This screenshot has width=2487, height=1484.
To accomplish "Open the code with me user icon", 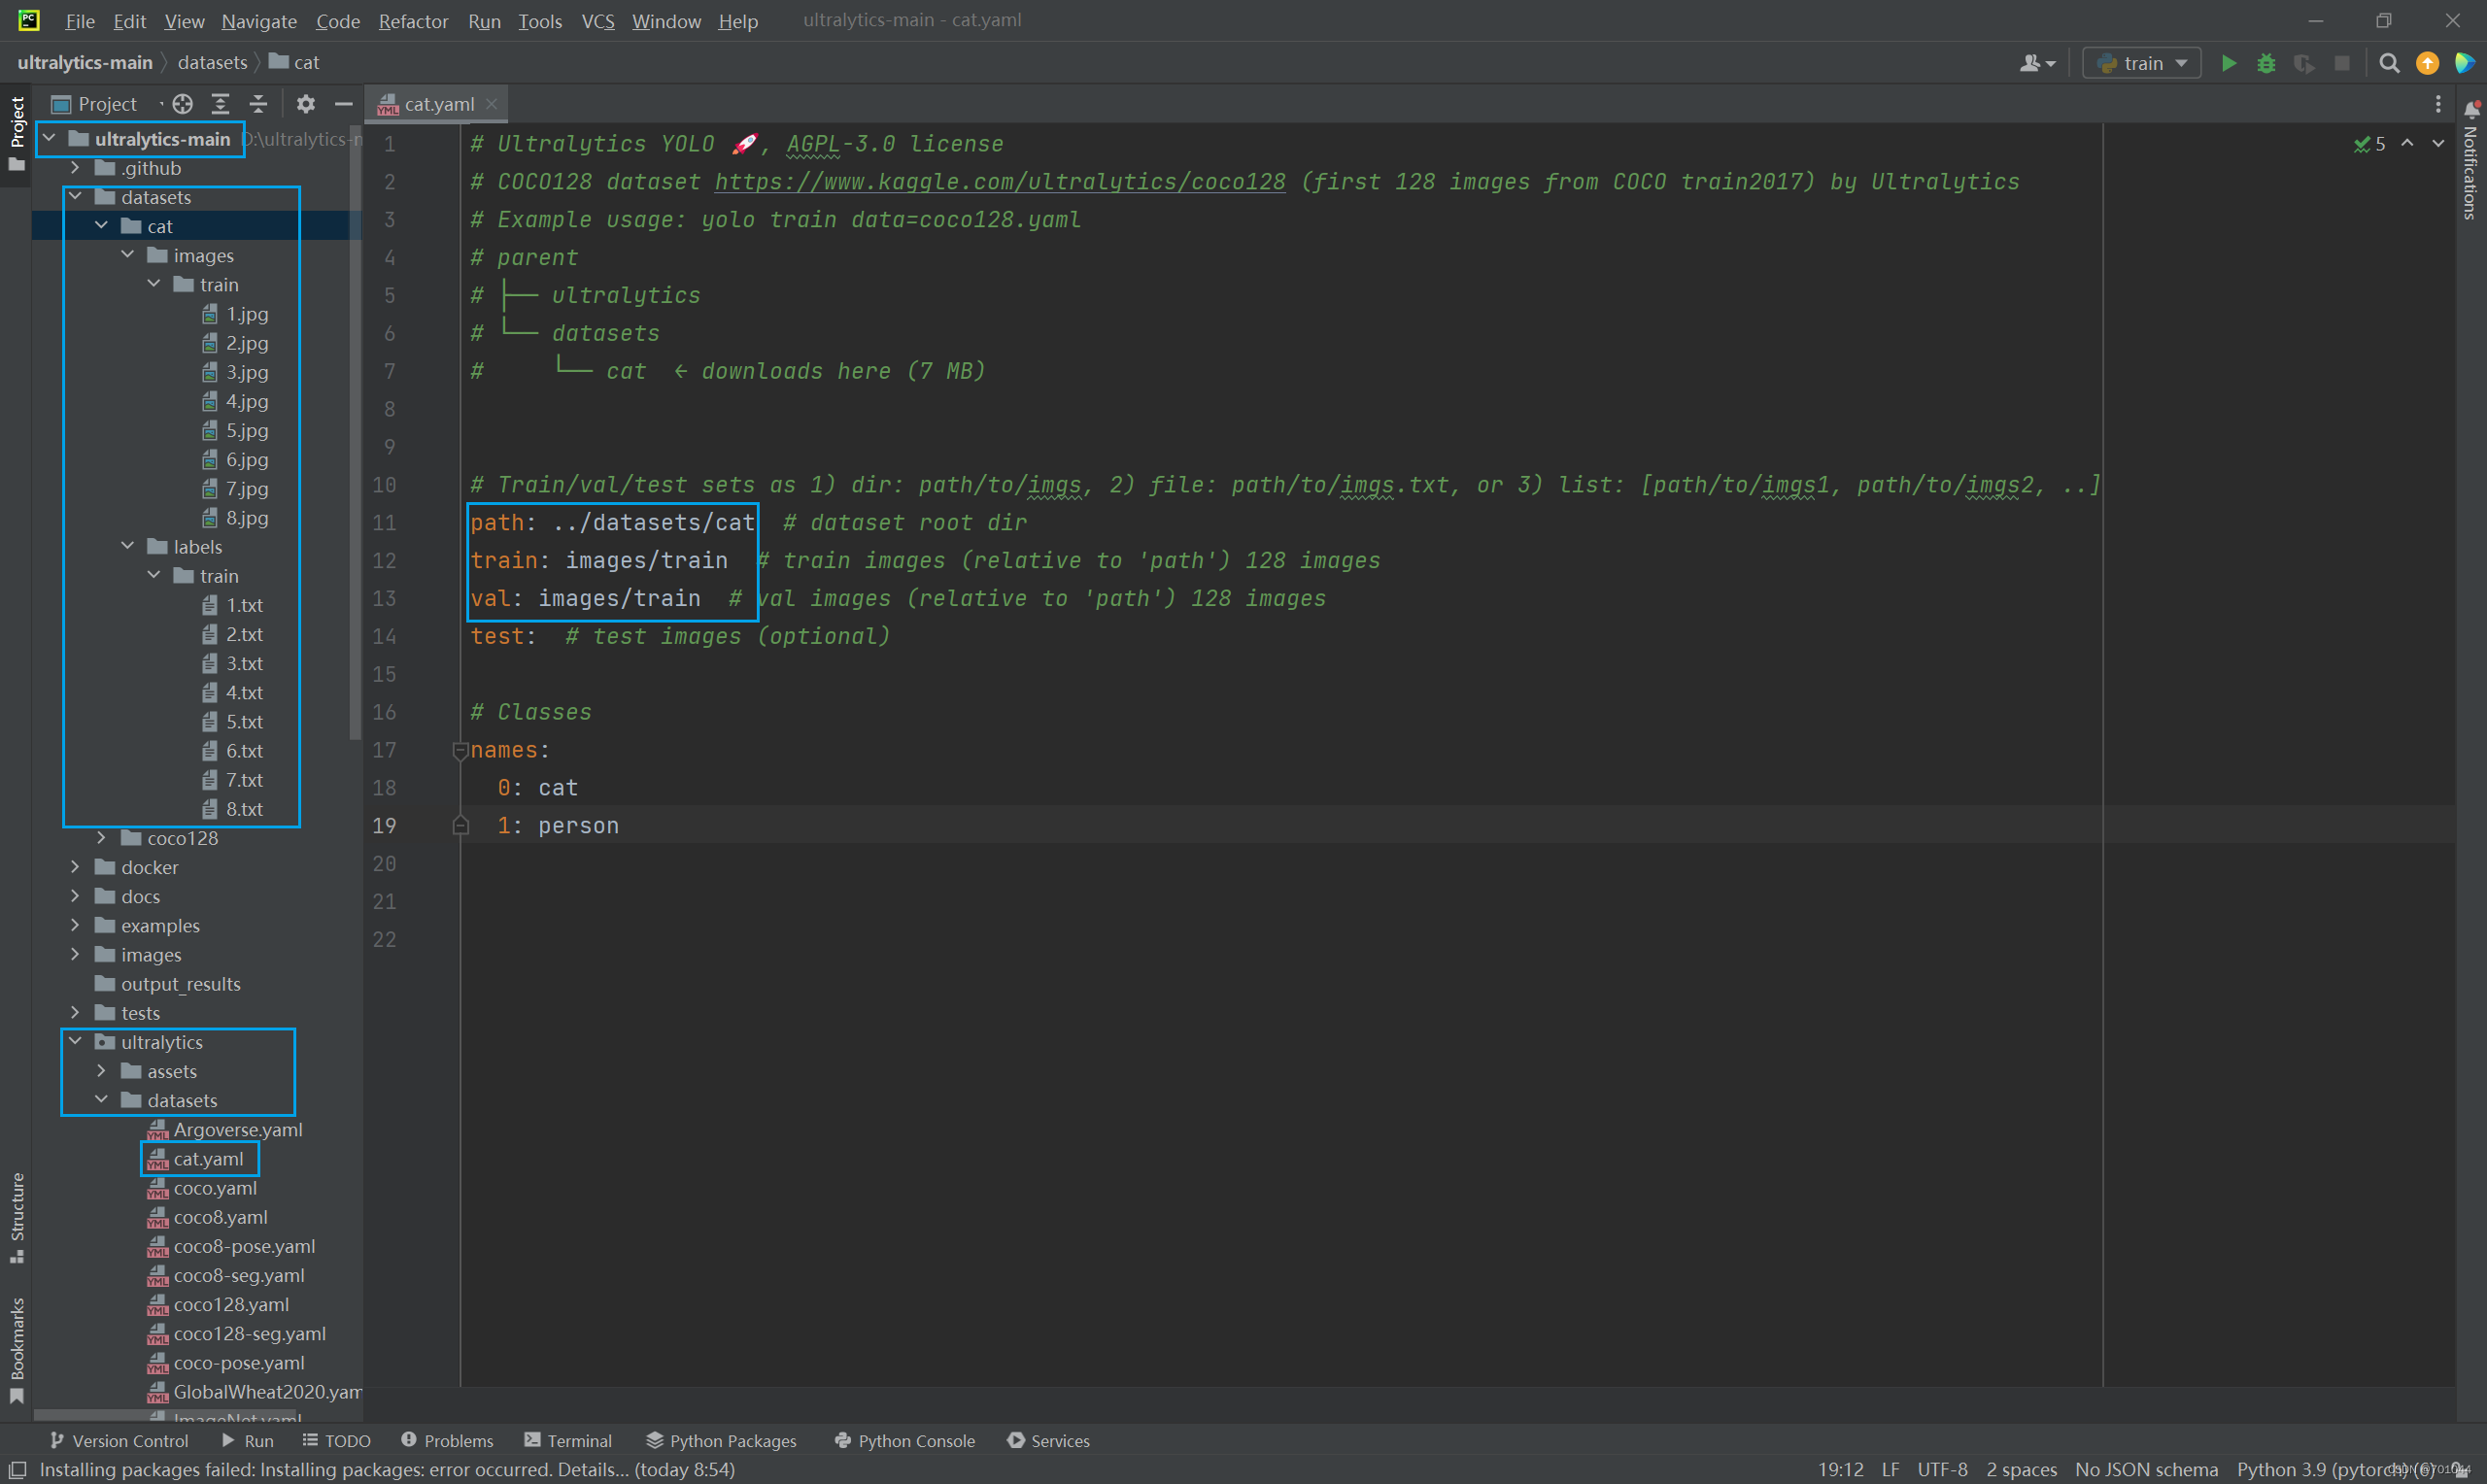I will click(2036, 63).
